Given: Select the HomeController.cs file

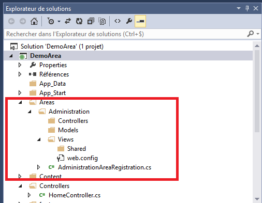Looking at the screenshot, I should (75, 195).
